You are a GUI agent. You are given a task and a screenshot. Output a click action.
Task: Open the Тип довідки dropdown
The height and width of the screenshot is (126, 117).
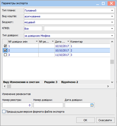112,36
